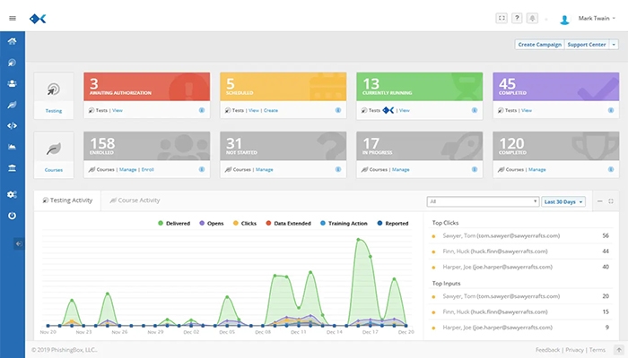
Task: Click the power logout icon in sidebar
Action: point(12,216)
